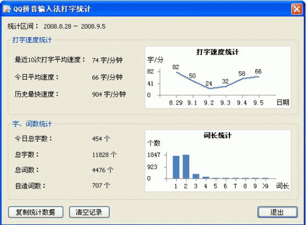Click the 历史最快速度 label
The height and width of the screenshot is (225, 306).
click(x=36, y=94)
